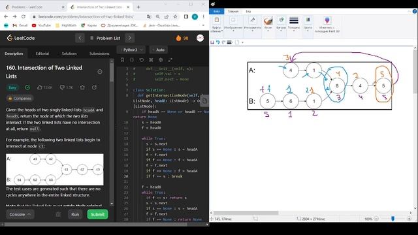Open the Chrome profile avatar
The height and width of the screenshot is (235, 418).
[x=195, y=16]
